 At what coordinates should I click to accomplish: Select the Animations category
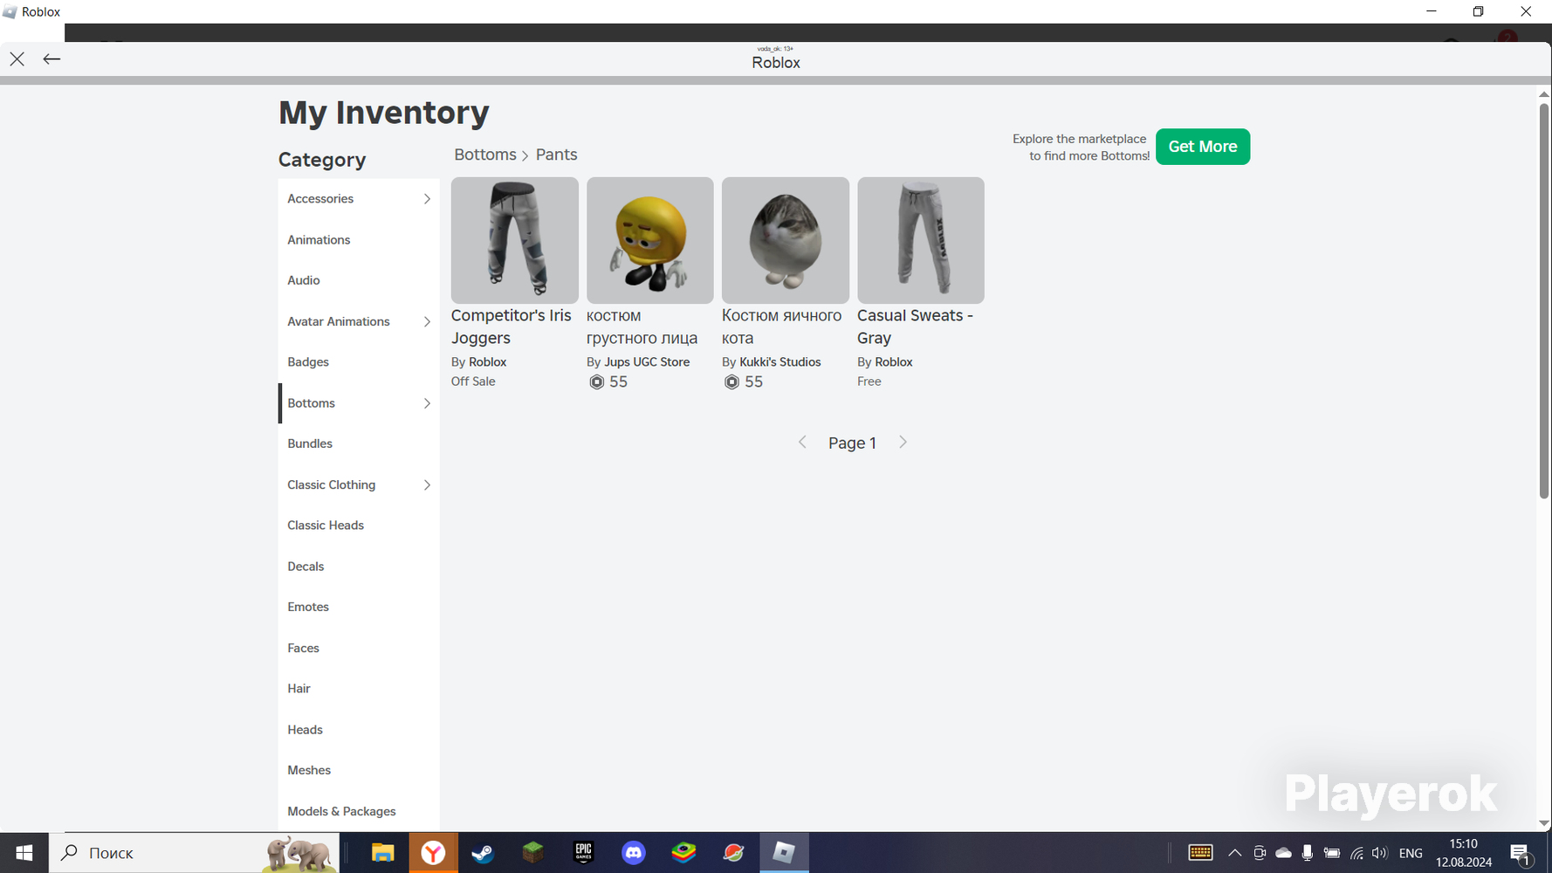point(359,240)
